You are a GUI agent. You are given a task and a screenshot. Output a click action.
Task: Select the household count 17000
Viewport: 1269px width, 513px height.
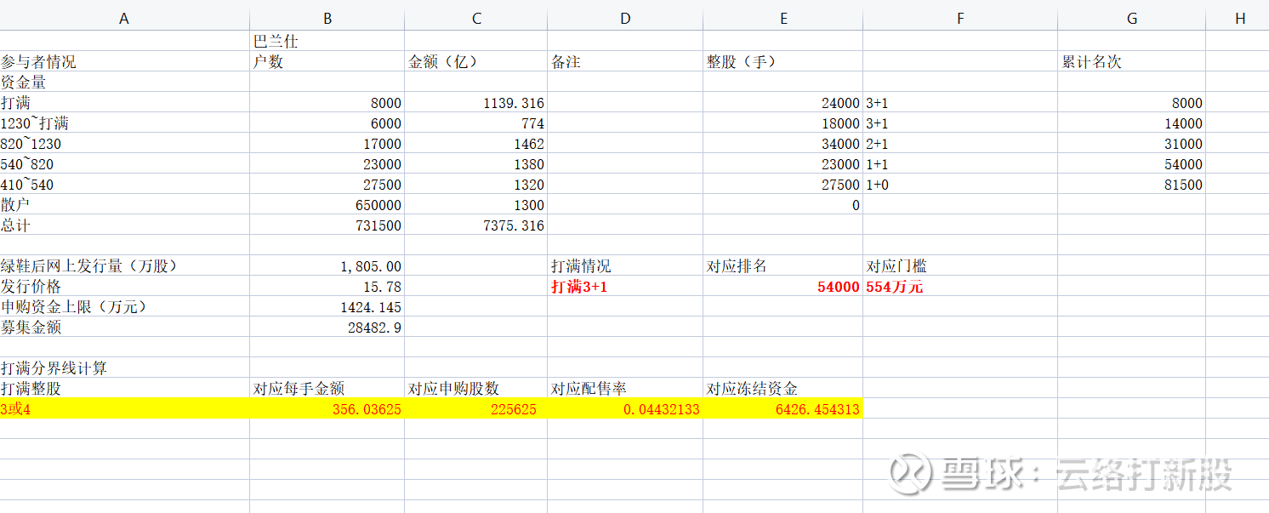coord(327,143)
